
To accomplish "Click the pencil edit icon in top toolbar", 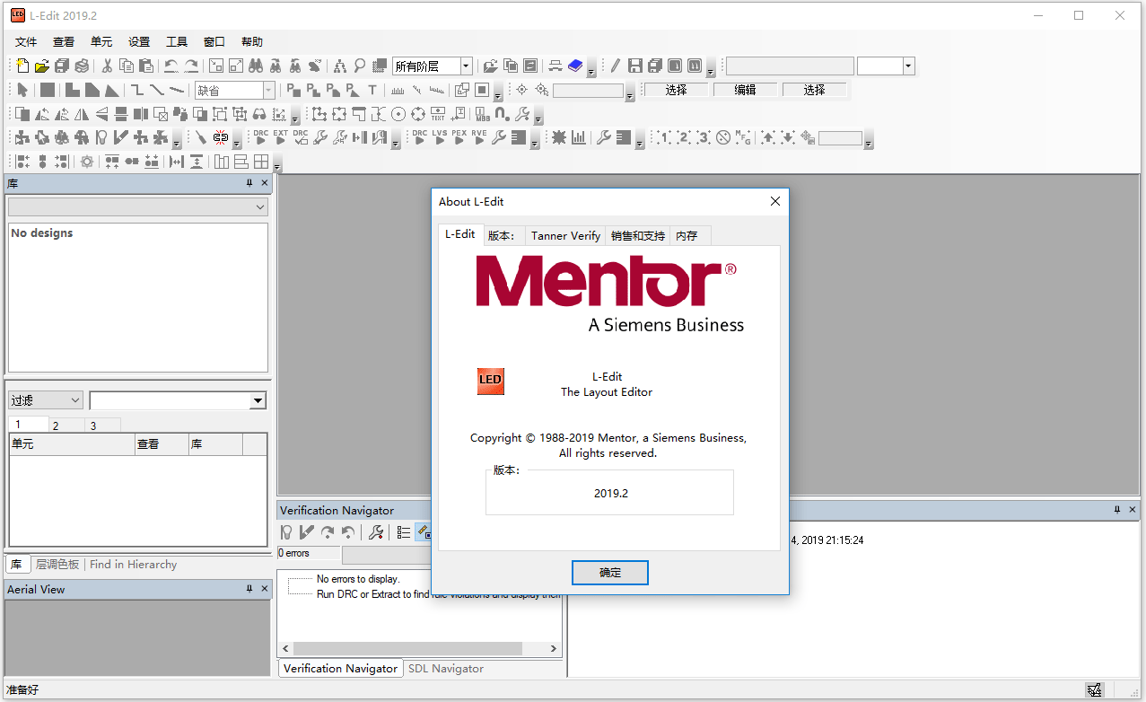I will [x=615, y=66].
